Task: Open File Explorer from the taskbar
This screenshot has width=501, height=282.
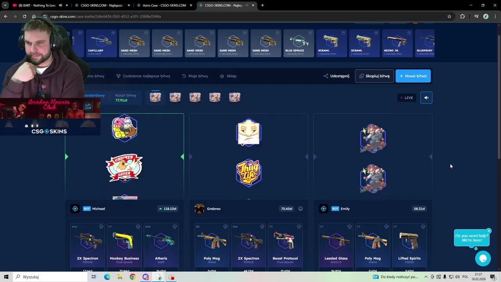Action: pyautogui.click(x=120, y=277)
